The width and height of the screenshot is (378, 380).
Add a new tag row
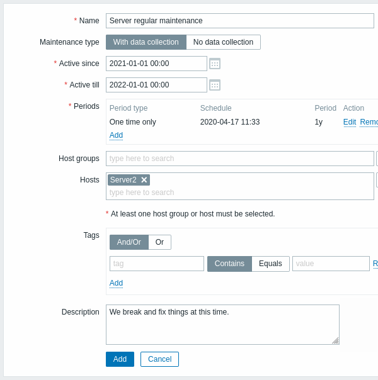[116, 283]
